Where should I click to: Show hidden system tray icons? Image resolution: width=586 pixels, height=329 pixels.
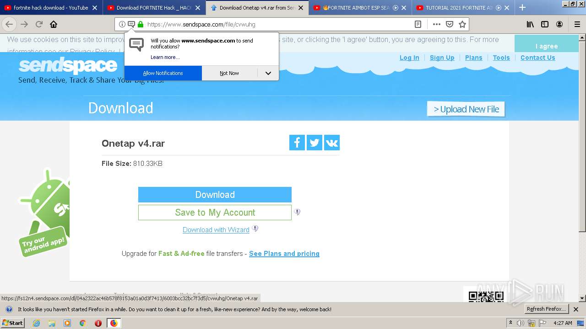(510, 323)
